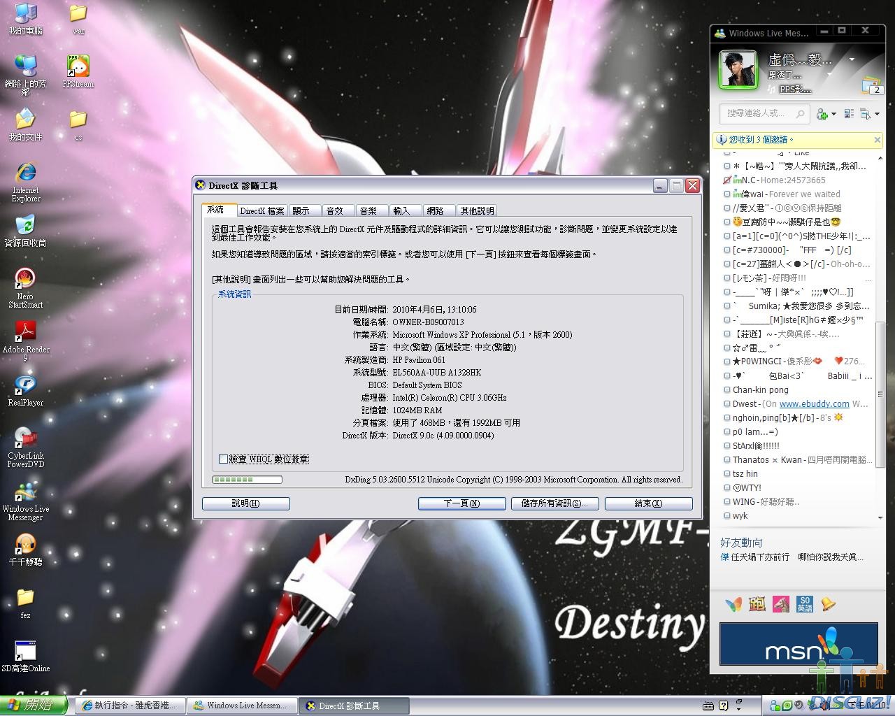Click the search magnifier in Messenger search box
The height and width of the screenshot is (716, 895).
800,113
